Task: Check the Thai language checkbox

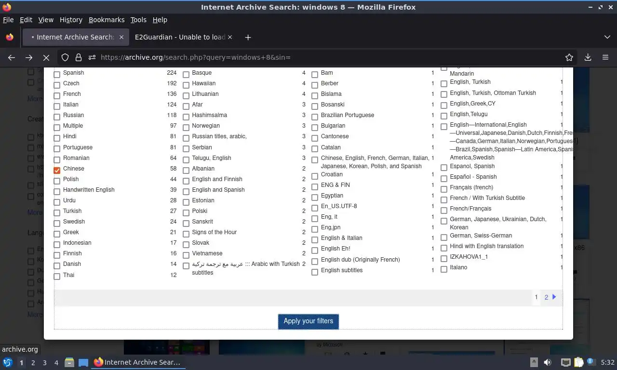Action: (57, 277)
